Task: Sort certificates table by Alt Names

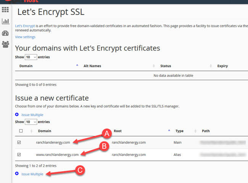Action: 92,66
